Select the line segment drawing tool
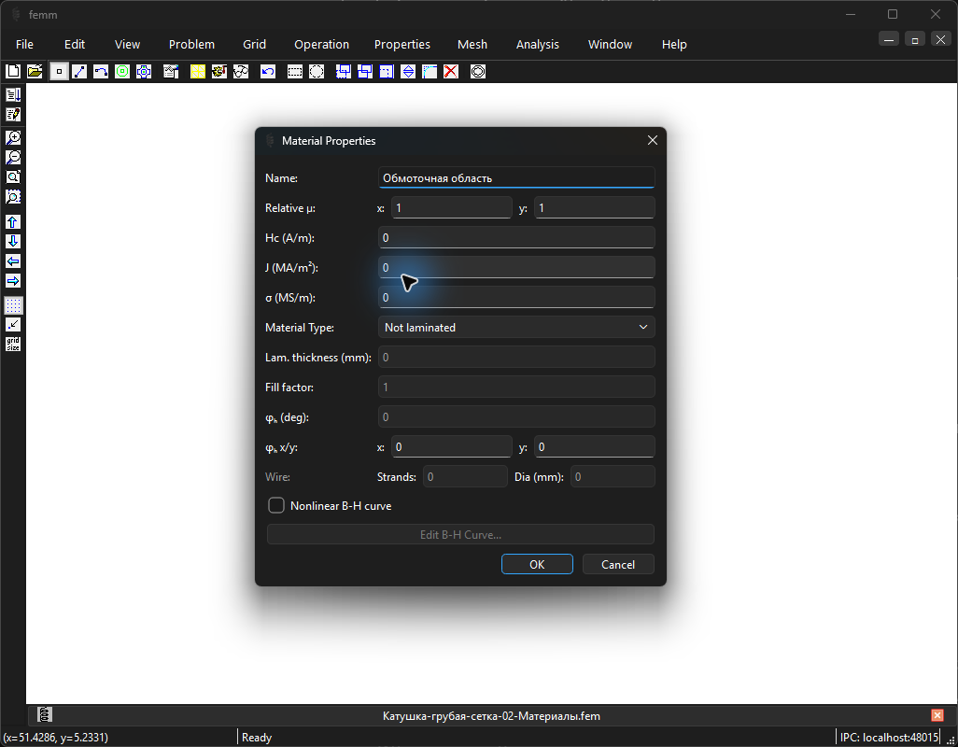 point(79,72)
